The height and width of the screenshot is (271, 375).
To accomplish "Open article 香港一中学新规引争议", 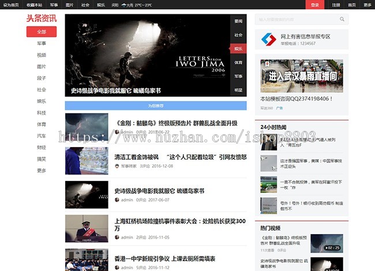I will coord(165,258).
